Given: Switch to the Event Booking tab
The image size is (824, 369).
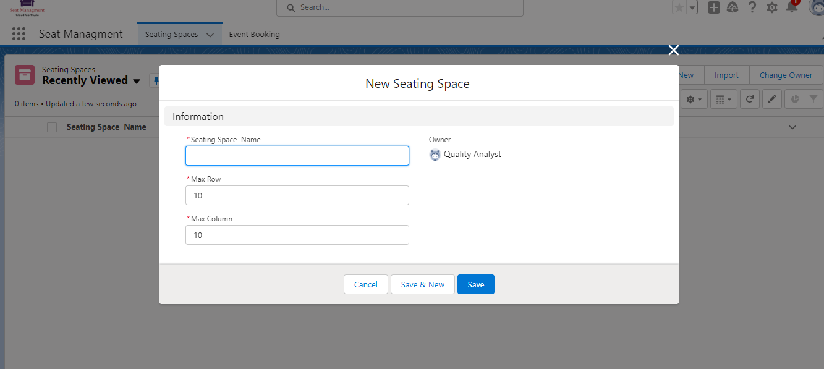Looking at the screenshot, I should click(x=254, y=35).
